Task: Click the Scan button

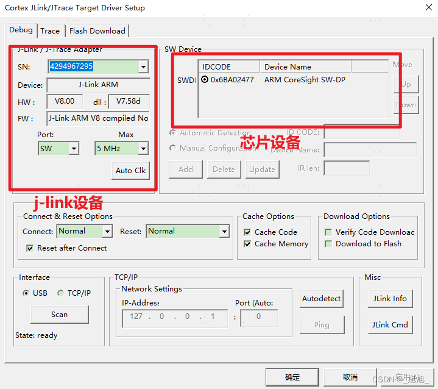Action: coord(60,315)
